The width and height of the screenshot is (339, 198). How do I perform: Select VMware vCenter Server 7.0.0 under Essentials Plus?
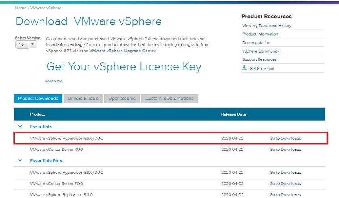pyautogui.click(x=56, y=183)
